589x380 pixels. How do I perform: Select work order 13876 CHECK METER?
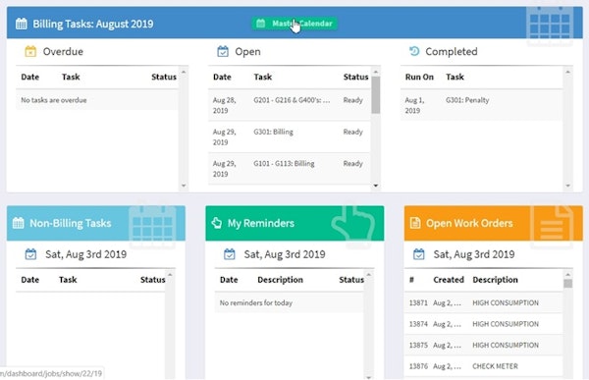click(483, 365)
